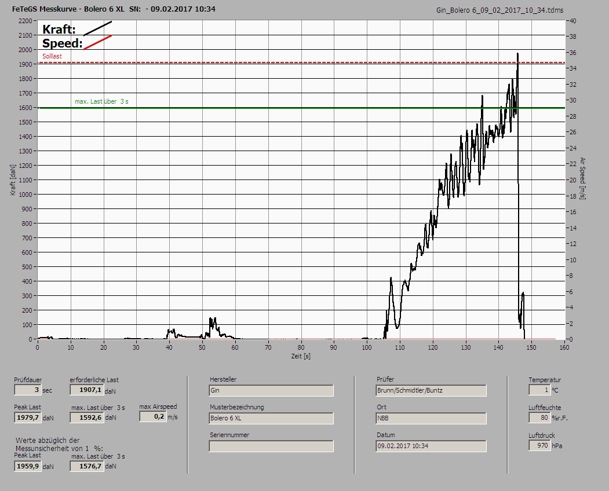Click the FeTeGS Messkurve chart title
The height and width of the screenshot is (491, 609).
click(114, 9)
